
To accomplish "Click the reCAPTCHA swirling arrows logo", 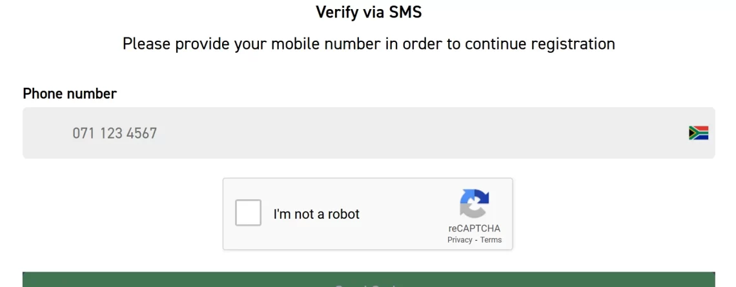I will coord(474,204).
